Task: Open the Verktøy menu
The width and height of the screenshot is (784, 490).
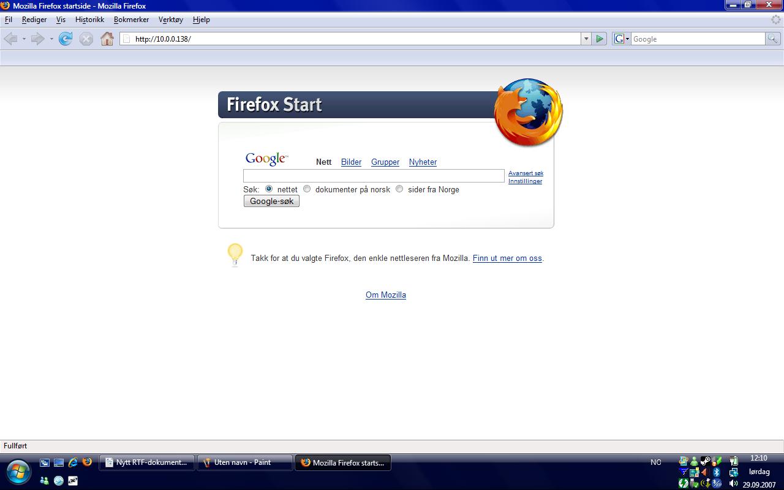Action: pyautogui.click(x=171, y=20)
